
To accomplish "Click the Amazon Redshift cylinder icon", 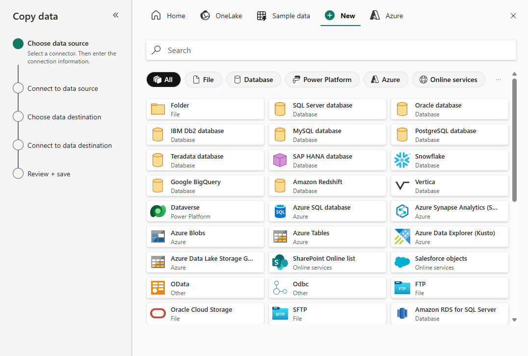I will pyautogui.click(x=280, y=186).
